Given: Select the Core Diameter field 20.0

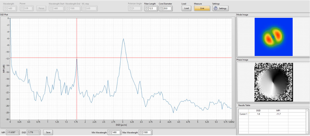Looking at the screenshot, I should 167,8.
